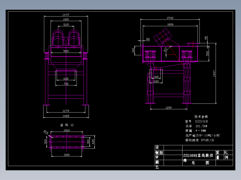
Task: Click the 设 cell in title block
Action: 157,148
